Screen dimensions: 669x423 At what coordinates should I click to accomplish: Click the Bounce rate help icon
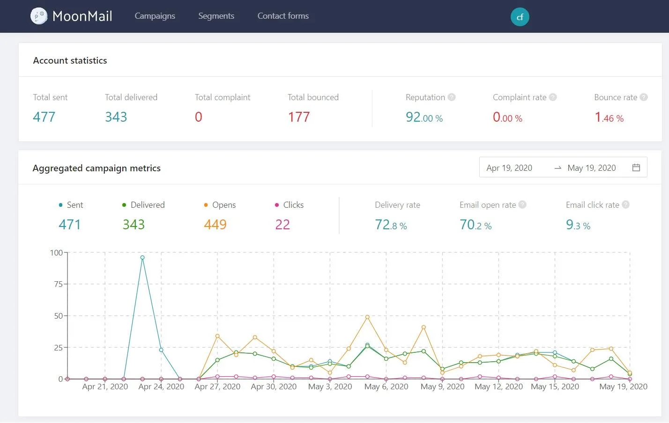point(644,97)
